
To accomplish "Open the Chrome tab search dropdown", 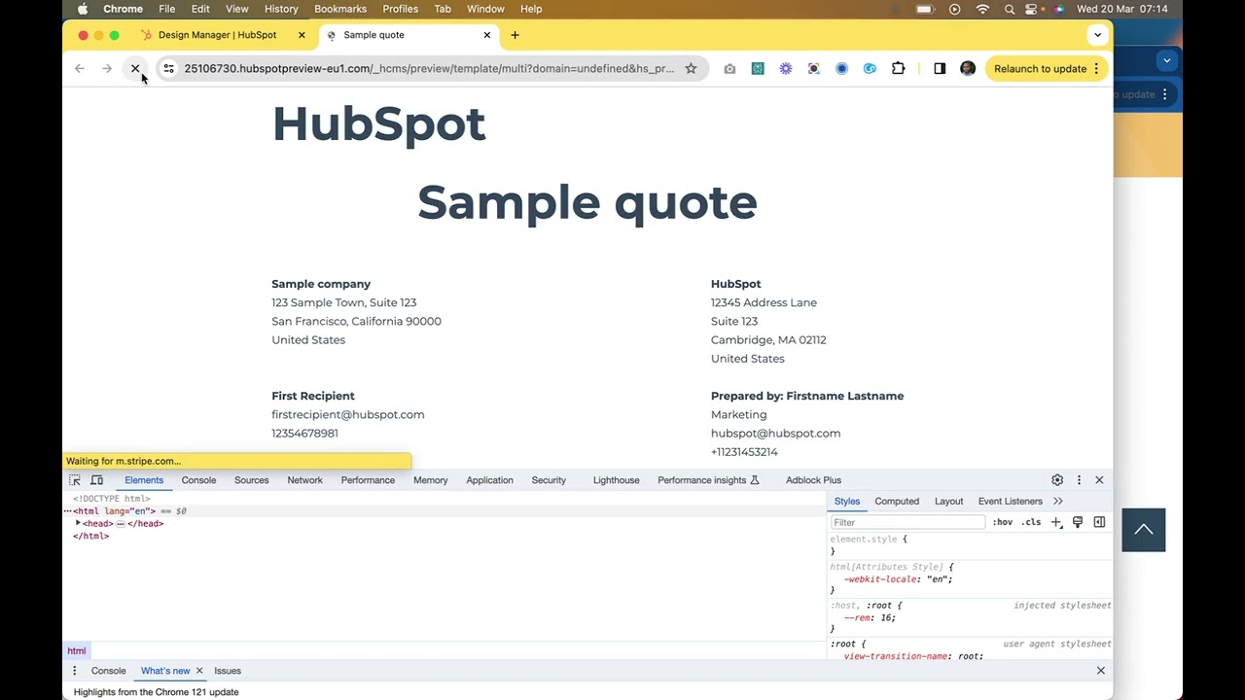I will click(x=1097, y=35).
